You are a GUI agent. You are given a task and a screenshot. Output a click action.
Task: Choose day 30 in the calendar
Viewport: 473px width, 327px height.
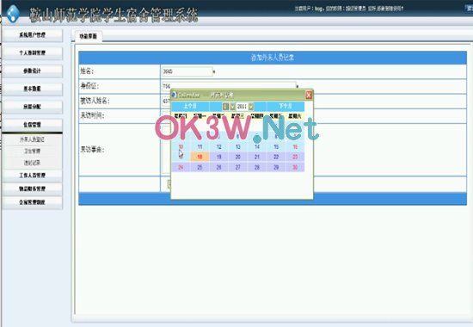(x=295, y=167)
